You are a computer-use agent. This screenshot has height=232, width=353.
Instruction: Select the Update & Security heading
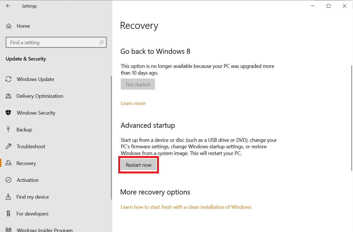pos(26,59)
